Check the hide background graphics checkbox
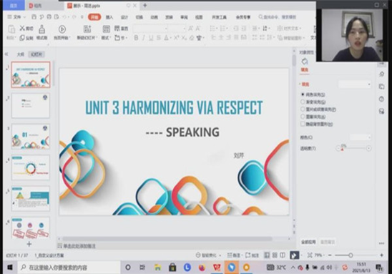This screenshot has width=392, height=274. [303, 124]
